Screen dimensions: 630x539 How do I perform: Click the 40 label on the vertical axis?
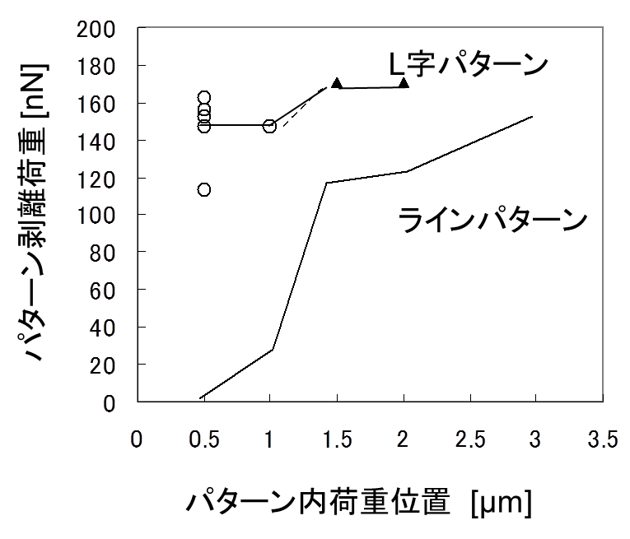102,328
